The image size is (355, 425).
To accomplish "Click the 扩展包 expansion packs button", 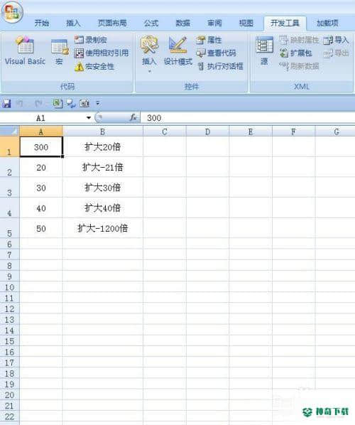I will click(295, 53).
